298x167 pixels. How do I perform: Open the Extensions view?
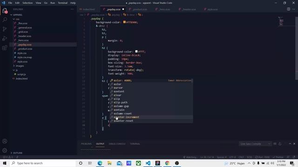[x=5, y=47]
